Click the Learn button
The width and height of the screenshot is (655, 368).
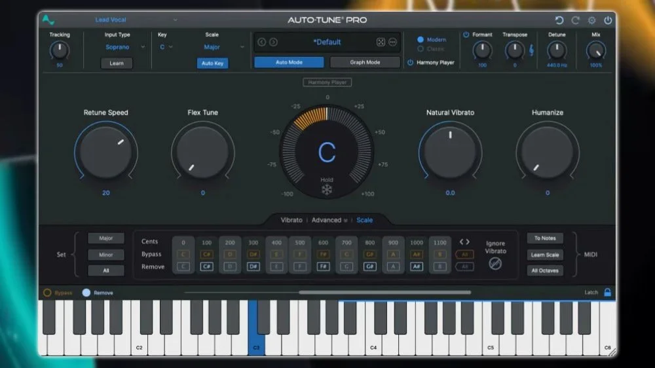[x=117, y=63]
